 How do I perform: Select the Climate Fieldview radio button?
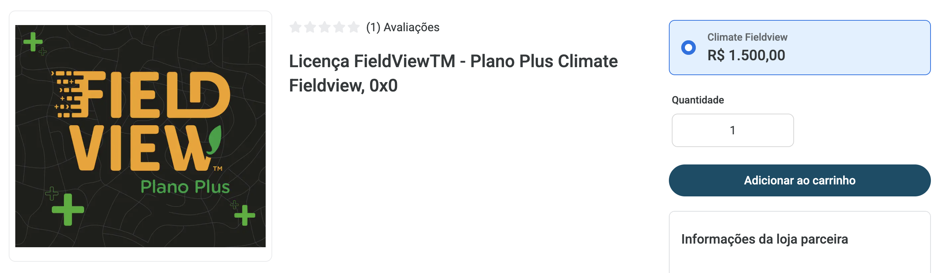688,48
